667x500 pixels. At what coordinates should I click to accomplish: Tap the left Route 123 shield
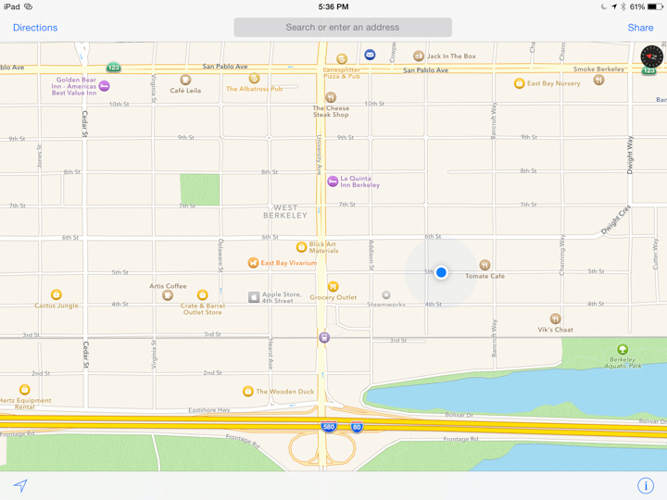[x=114, y=68]
